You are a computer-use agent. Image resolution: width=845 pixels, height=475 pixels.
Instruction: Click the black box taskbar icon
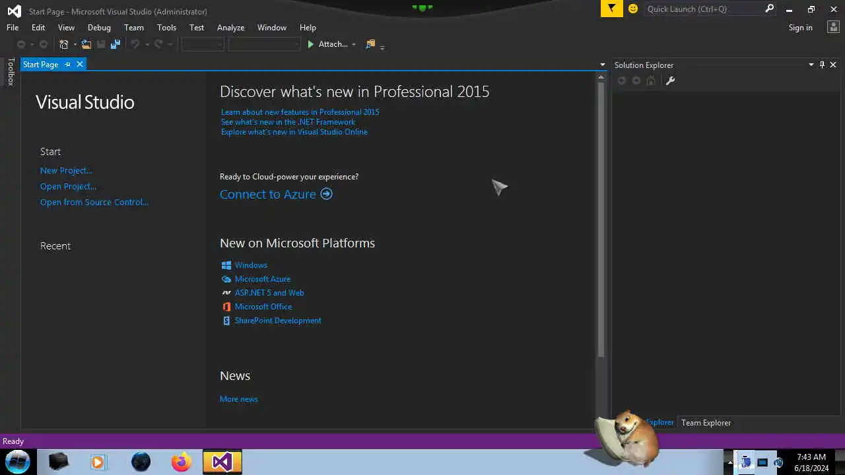point(58,462)
